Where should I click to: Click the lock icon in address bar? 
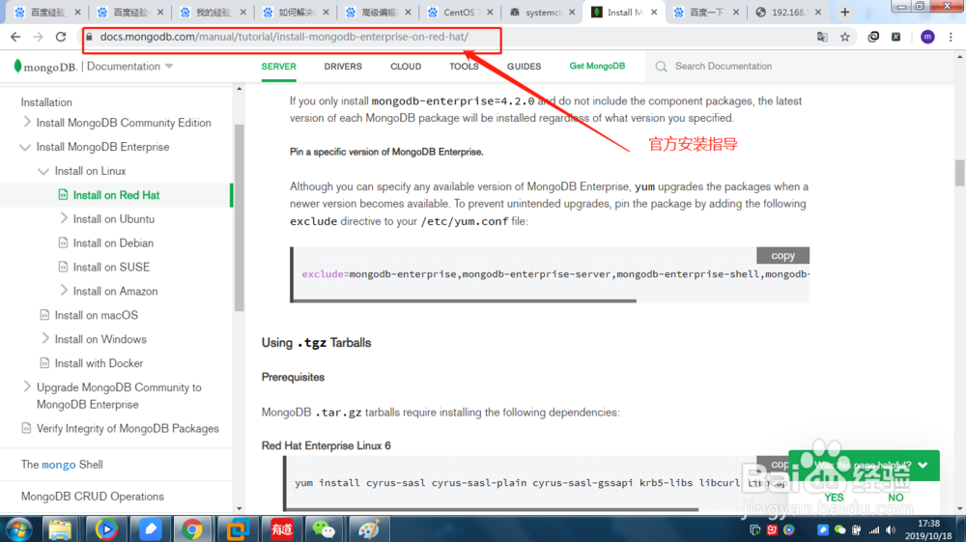[90, 37]
